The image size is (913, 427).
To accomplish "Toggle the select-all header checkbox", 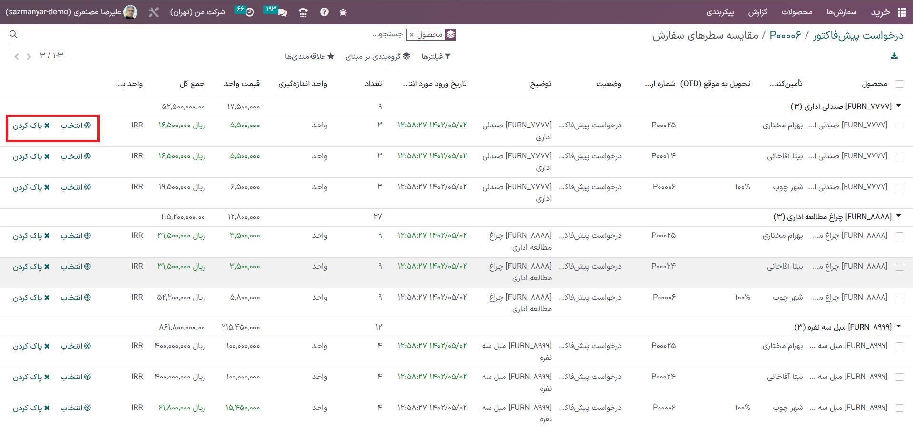I will tap(899, 84).
